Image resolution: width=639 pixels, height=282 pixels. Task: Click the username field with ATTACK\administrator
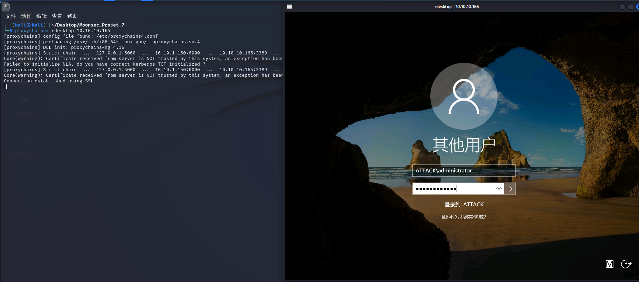tap(464, 171)
